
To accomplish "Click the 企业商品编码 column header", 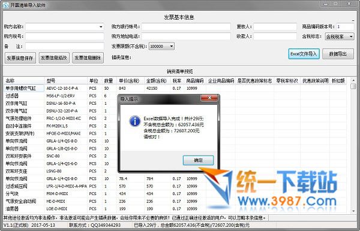I will [x=221, y=81].
